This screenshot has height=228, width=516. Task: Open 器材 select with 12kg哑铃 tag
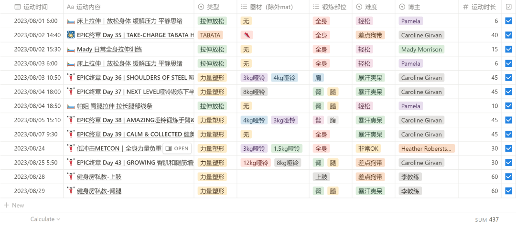pyautogui.click(x=256, y=163)
